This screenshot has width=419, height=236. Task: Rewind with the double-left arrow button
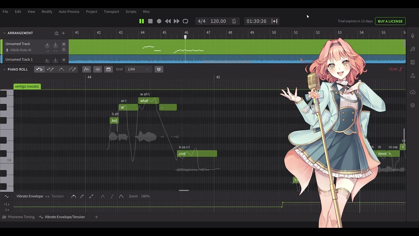168,21
